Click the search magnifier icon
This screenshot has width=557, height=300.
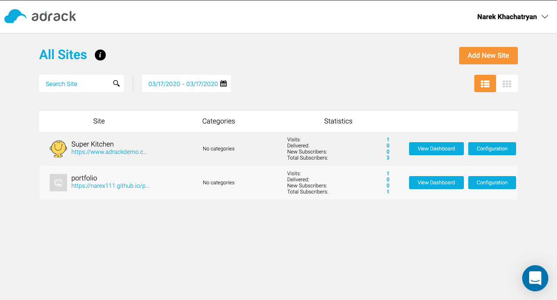click(116, 83)
